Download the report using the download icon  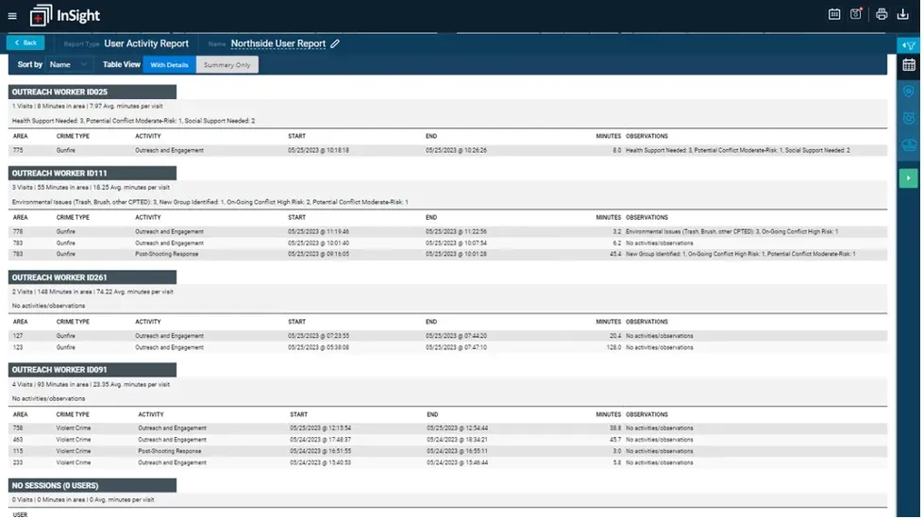(x=903, y=14)
